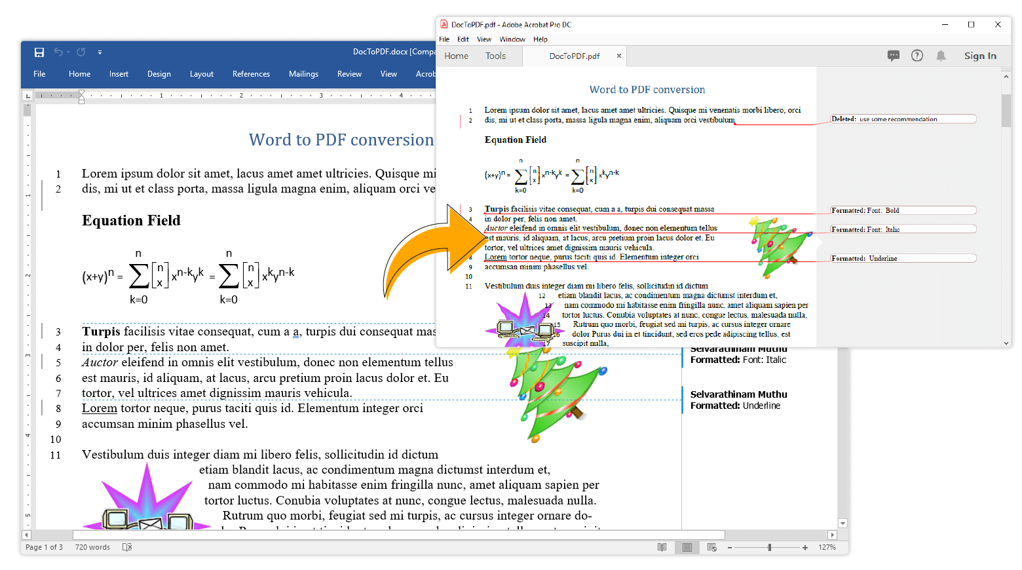Click Acrobat scrollbar up arrow
The height and width of the screenshot is (570, 1022).
click(1006, 76)
